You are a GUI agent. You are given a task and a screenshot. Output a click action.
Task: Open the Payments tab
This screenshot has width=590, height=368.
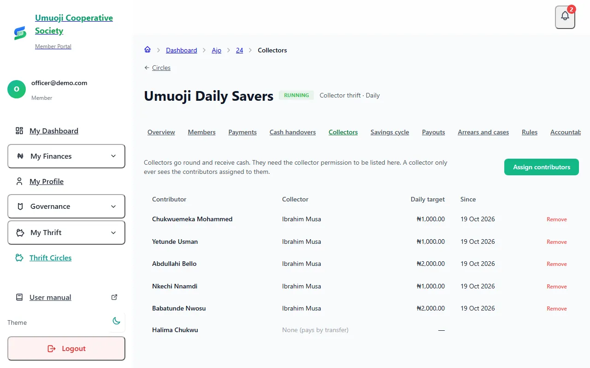pos(242,132)
